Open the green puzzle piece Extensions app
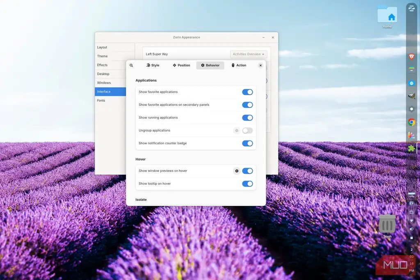The image size is (420, 280). (411, 148)
